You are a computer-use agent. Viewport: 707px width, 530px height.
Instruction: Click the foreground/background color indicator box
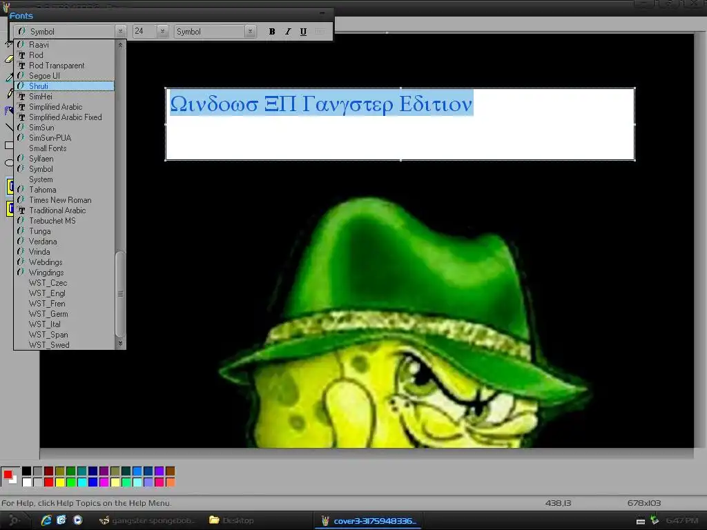[x=10, y=477]
